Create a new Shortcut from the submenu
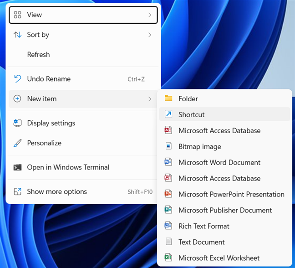Viewport: 295px width, 268px height. pyautogui.click(x=224, y=114)
